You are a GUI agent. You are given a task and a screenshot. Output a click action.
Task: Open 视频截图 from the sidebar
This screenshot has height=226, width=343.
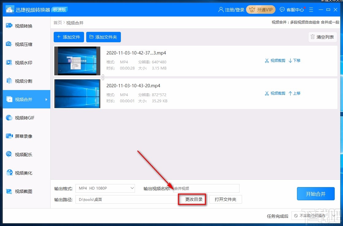[x=26, y=191]
